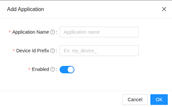The width and height of the screenshot is (172, 107).
Task: Close the Add Application dialog
Action: [164, 9]
